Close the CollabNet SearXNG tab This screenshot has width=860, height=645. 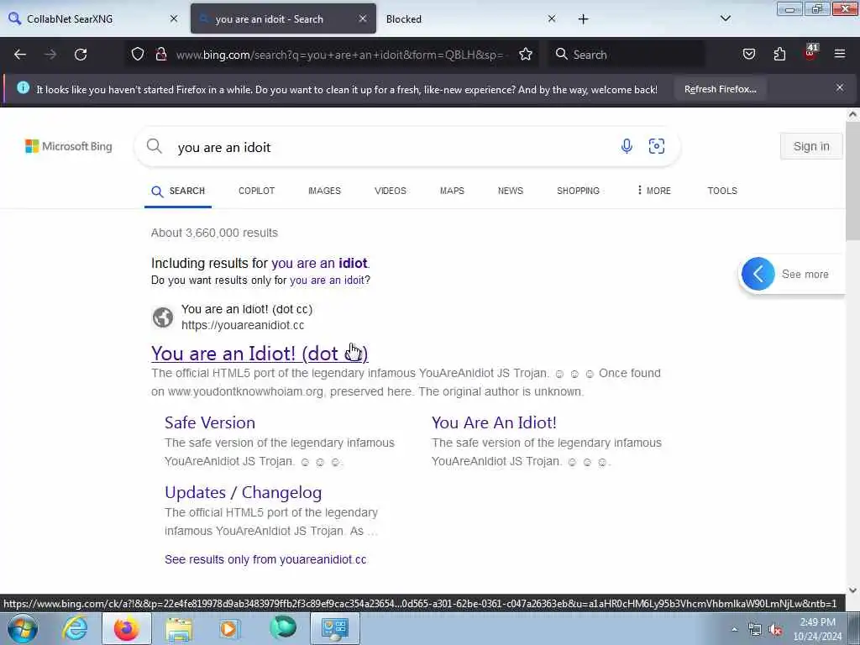[x=174, y=18]
